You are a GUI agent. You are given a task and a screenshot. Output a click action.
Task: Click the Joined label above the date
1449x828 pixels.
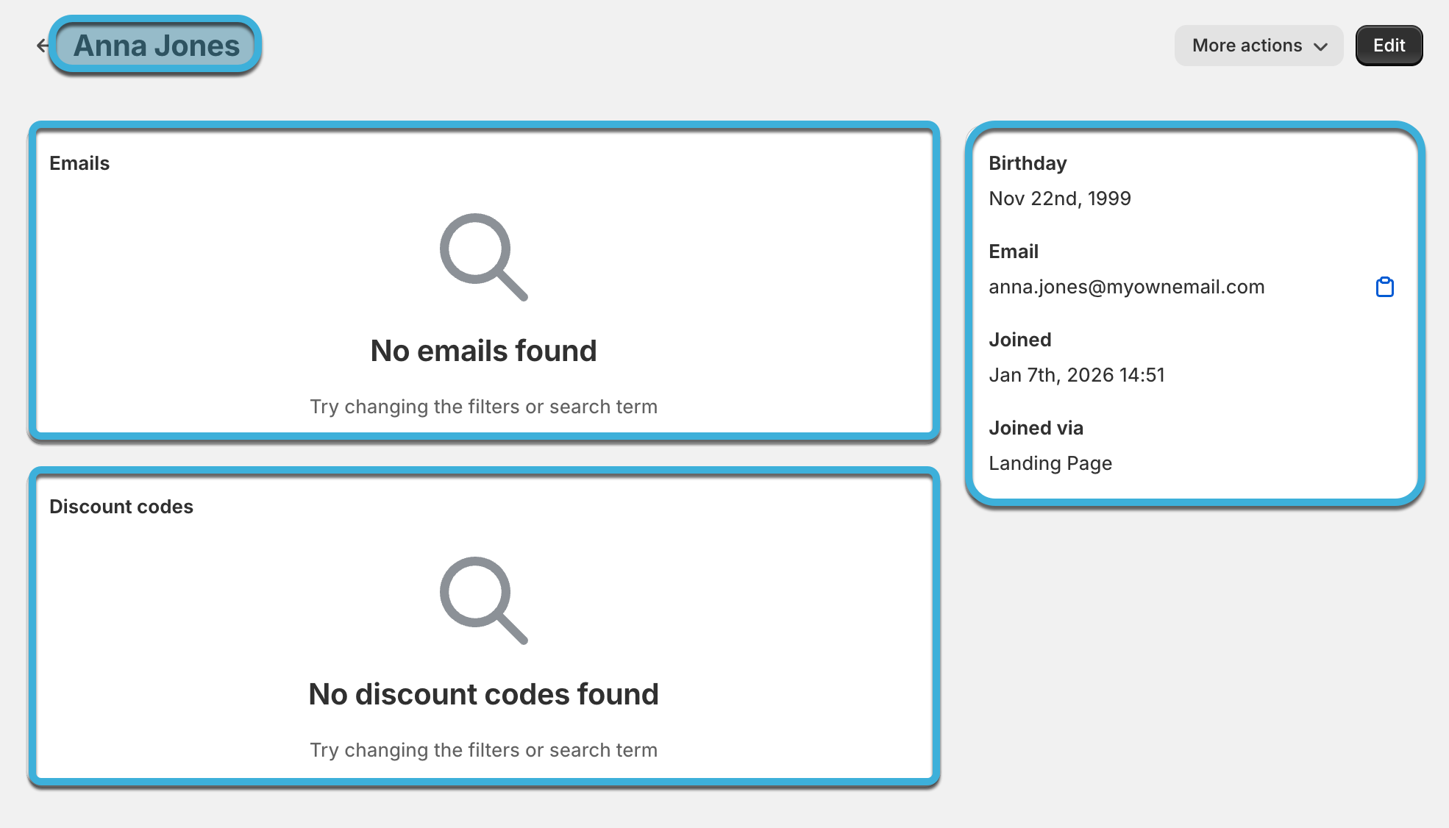[1019, 340]
